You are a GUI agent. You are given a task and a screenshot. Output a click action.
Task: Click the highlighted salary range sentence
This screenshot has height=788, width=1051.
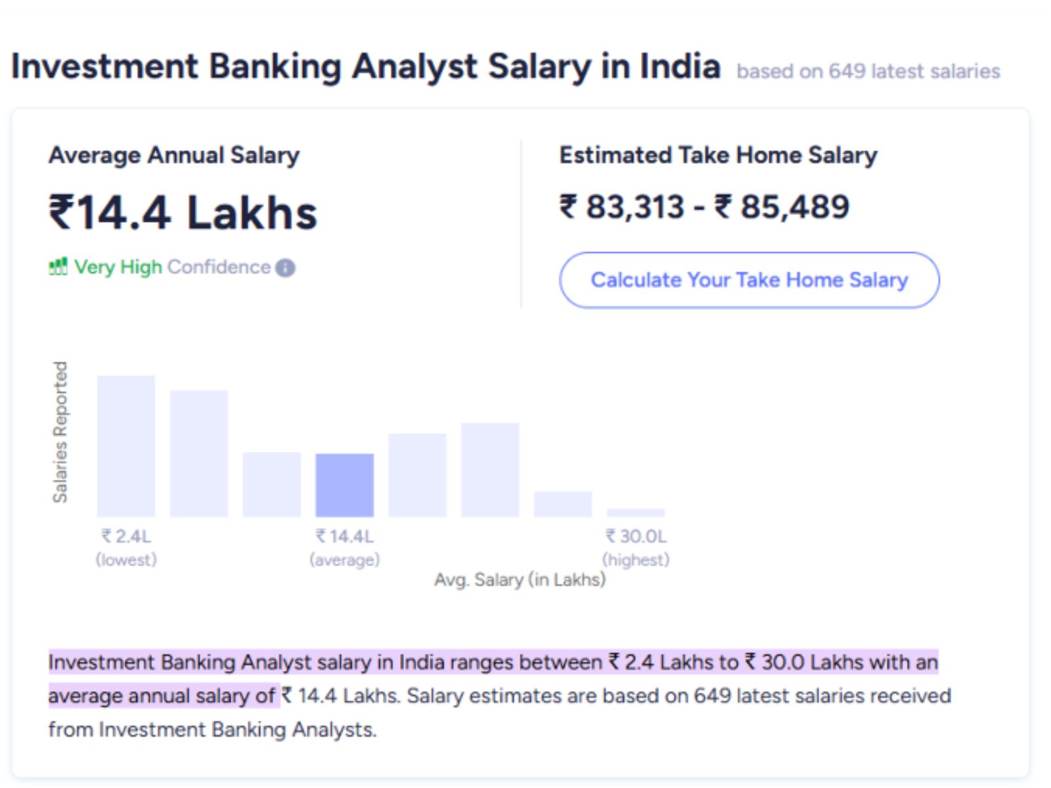coord(493,663)
